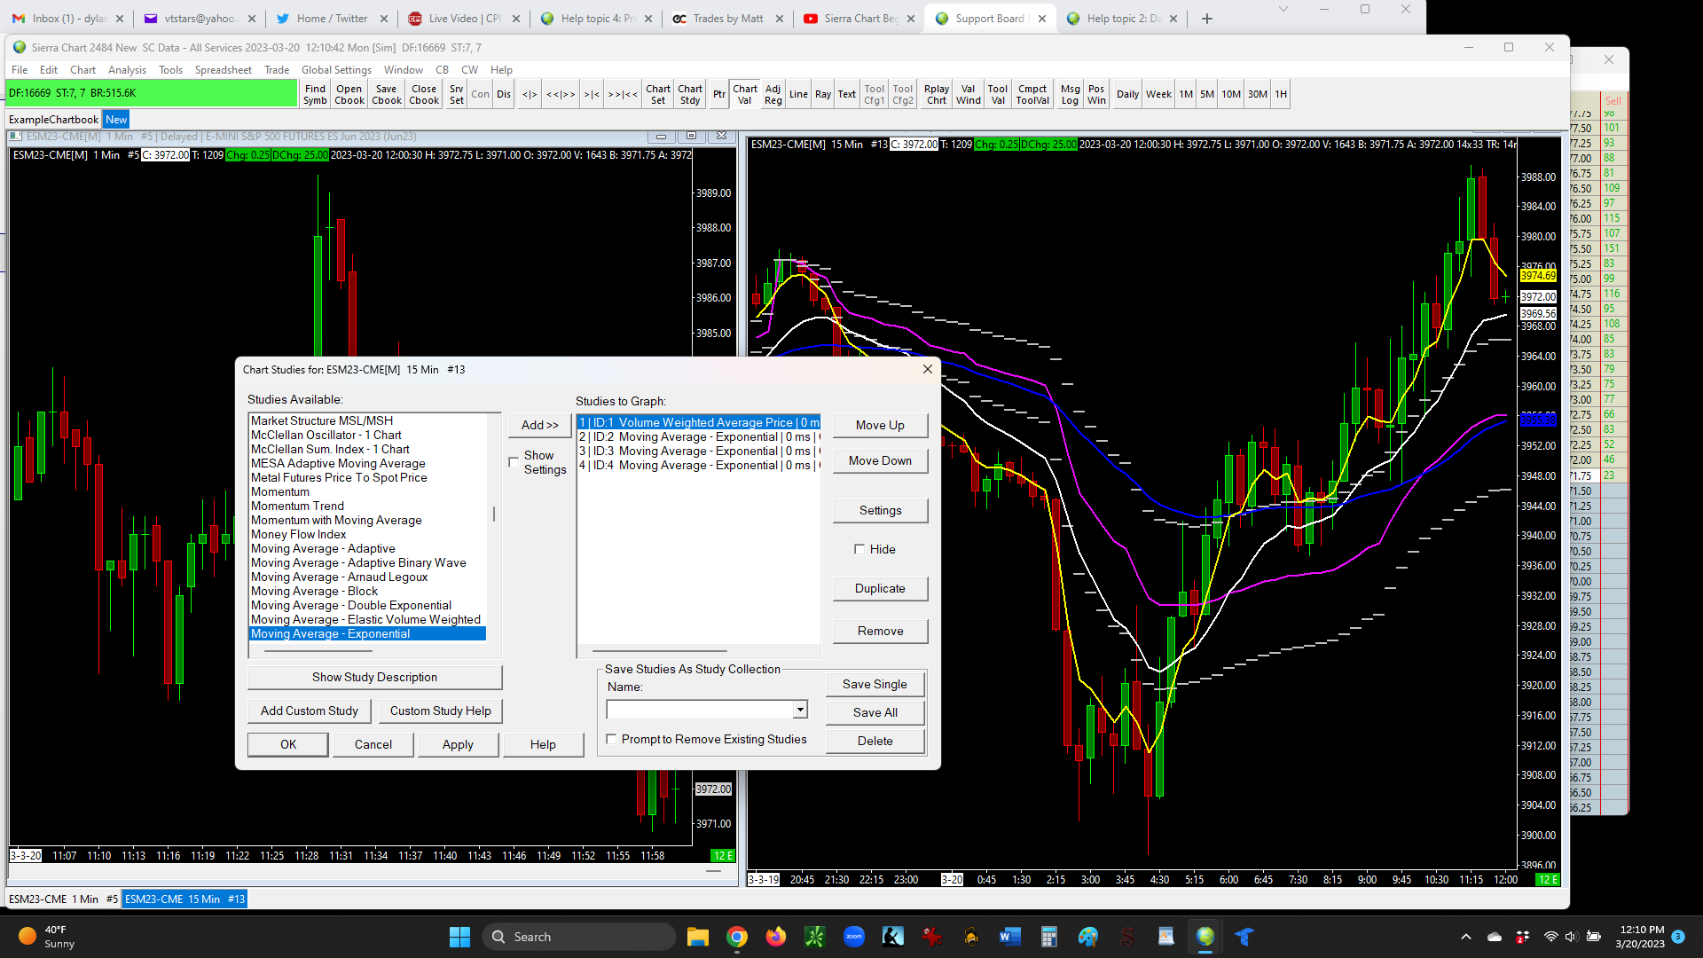The image size is (1703, 958).
Task: Select the Line drawing tool
Action: tap(798, 94)
